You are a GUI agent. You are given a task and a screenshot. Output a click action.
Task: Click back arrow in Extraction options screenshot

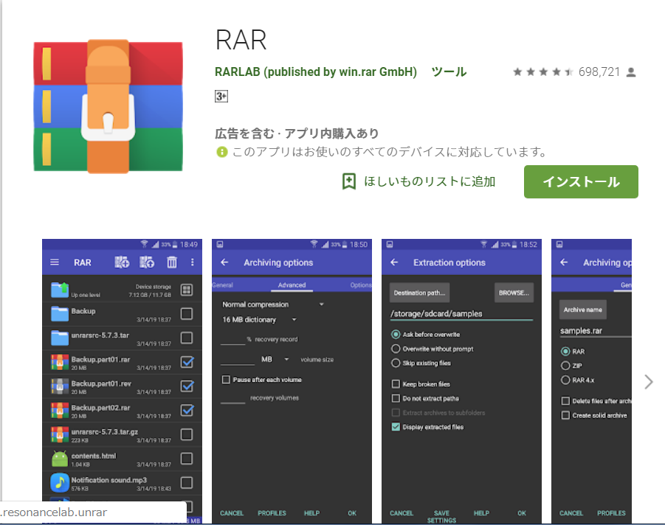click(394, 262)
